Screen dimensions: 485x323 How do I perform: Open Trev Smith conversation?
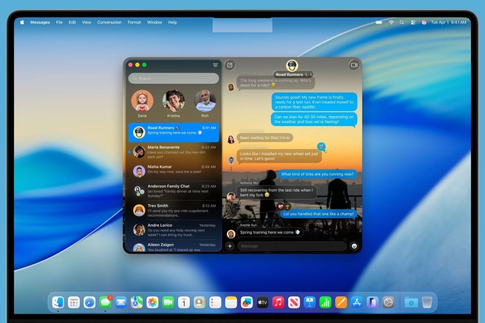(x=173, y=210)
